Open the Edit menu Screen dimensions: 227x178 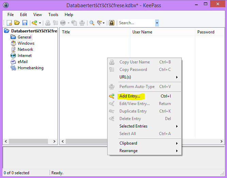[x=23, y=15]
